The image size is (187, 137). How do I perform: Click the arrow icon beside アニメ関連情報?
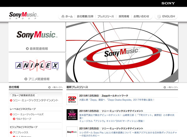point(26,79)
